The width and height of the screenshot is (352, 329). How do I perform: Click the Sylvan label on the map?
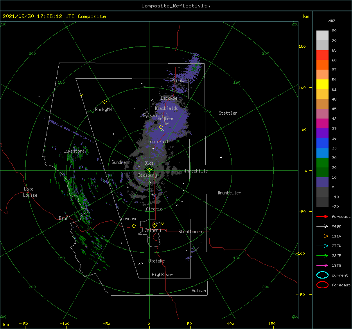[x=150, y=115]
